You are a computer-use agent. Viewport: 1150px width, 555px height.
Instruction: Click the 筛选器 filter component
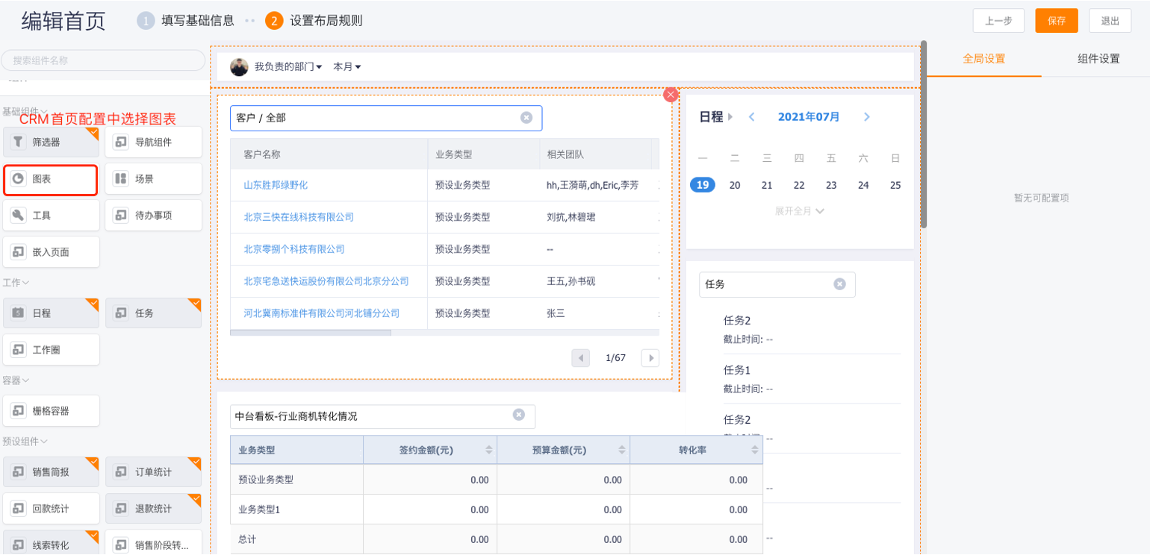click(x=51, y=142)
